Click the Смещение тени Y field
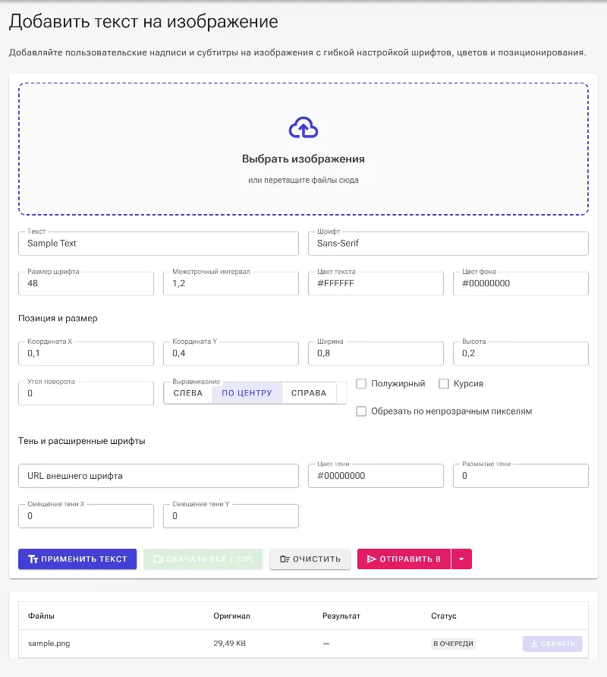Screen dimensions: 607x677 click(231, 516)
